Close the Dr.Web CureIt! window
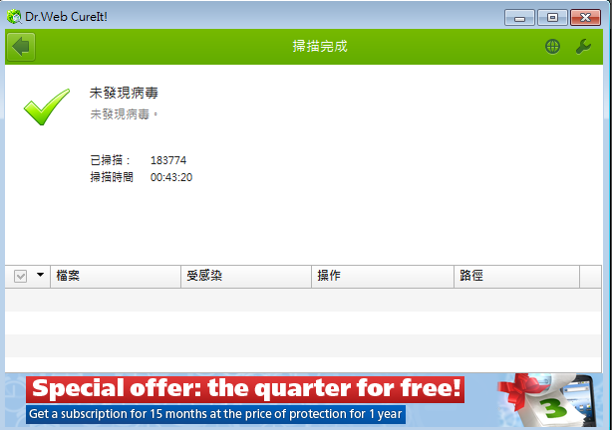 [585, 18]
